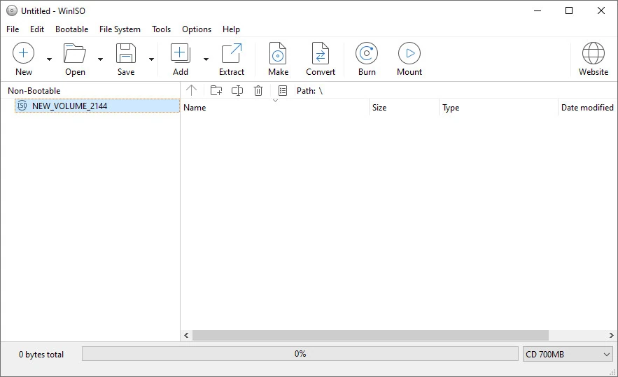Click the Burn disc icon
Viewport: 618px width, 377px height.
(367, 53)
